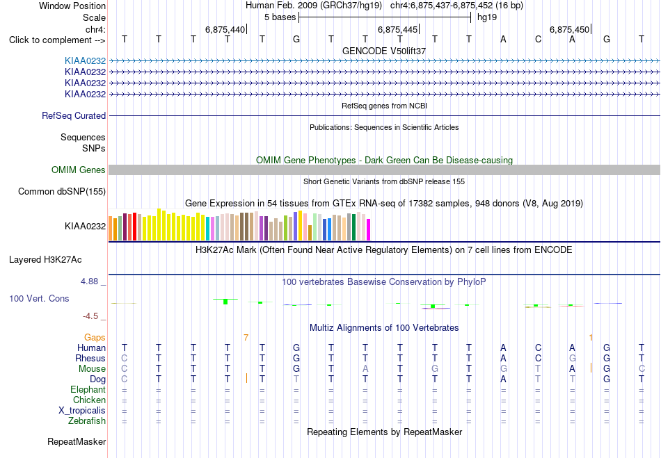The width and height of the screenshot is (661, 458).
Task: Click KIAA0232 label beside GTEx bar chart
Action: pyautogui.click(x=85, y=227)
